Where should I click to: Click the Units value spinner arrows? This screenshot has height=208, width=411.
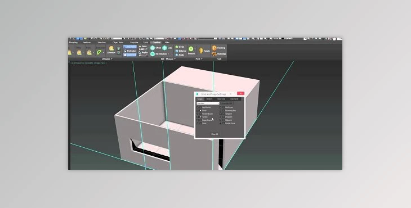(147, 49)
